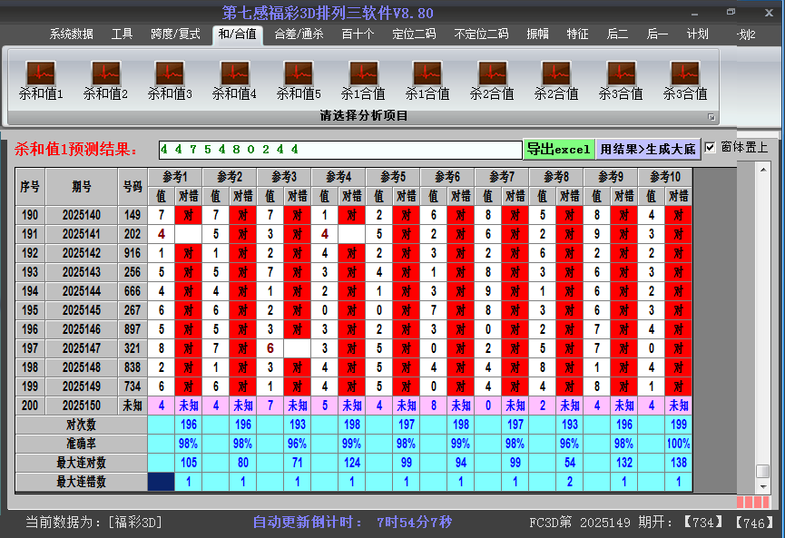Click the number cell 666
The width and height of the screenshot is (785, 538).
(x=132, y=291)
